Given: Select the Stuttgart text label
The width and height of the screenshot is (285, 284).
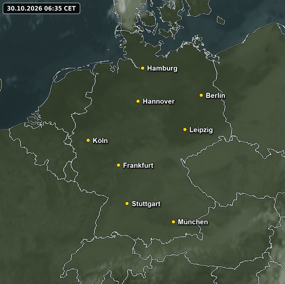Looking at the screenshot, I should [x=146, y=204].
